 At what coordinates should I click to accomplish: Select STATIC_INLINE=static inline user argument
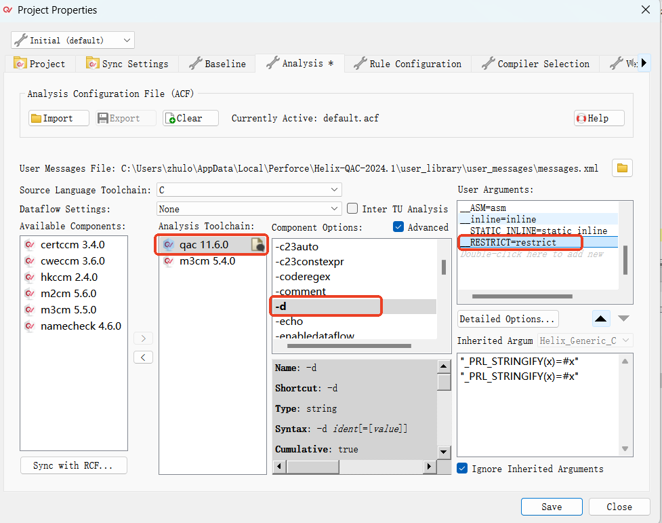click(538, 231)
